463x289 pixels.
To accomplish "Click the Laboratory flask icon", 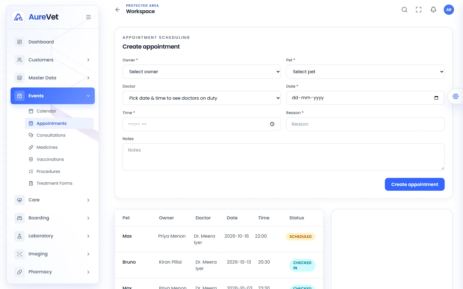I will [20, 236].
